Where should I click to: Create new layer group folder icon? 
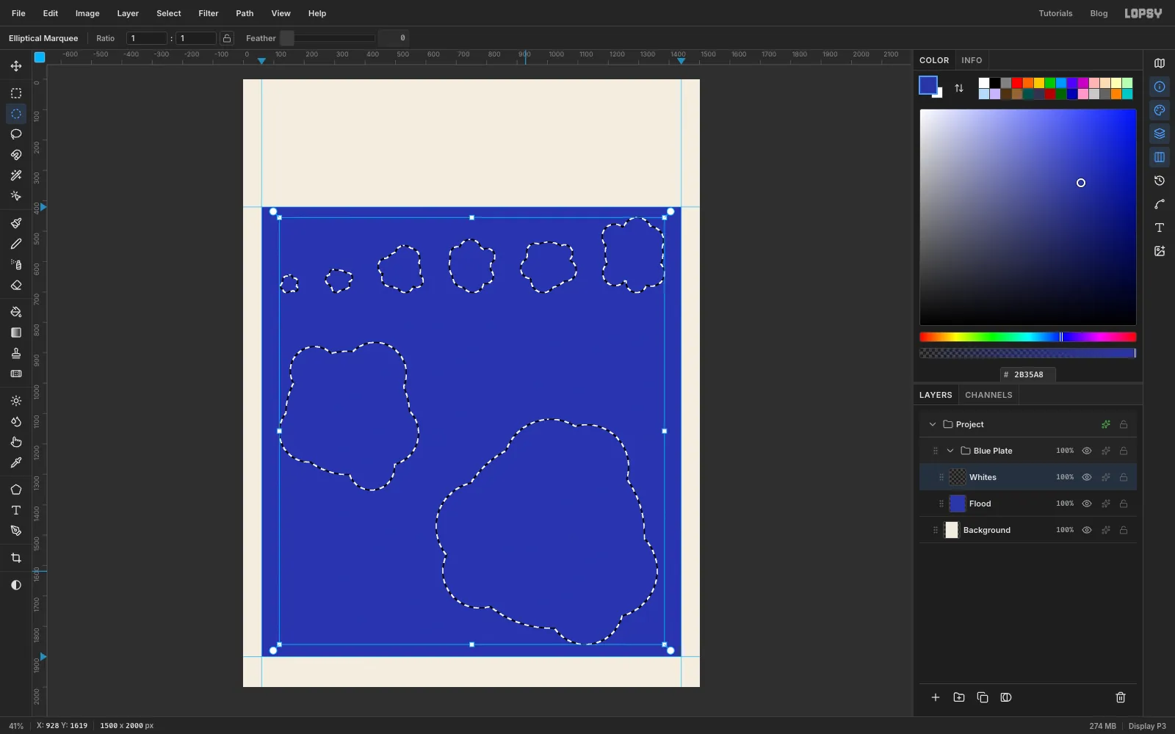(959, 697)
